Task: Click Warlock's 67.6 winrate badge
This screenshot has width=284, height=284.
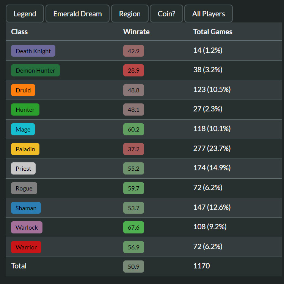Action: (x=133, y=227)
